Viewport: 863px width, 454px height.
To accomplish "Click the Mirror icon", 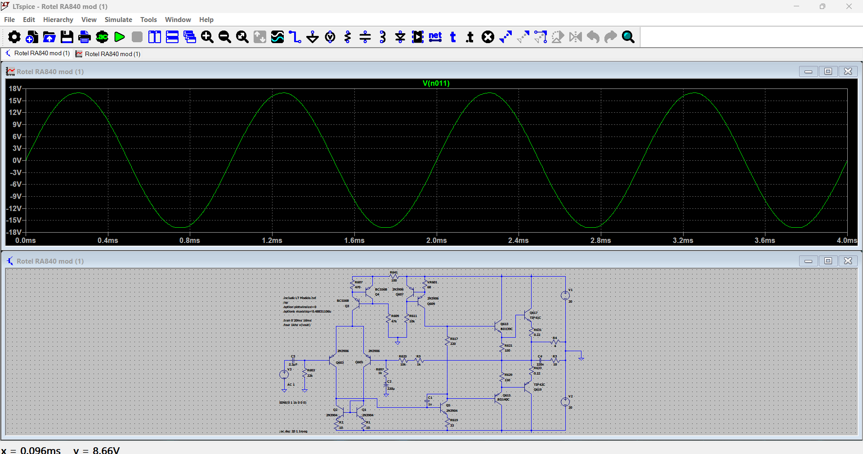I will point(576,37).
